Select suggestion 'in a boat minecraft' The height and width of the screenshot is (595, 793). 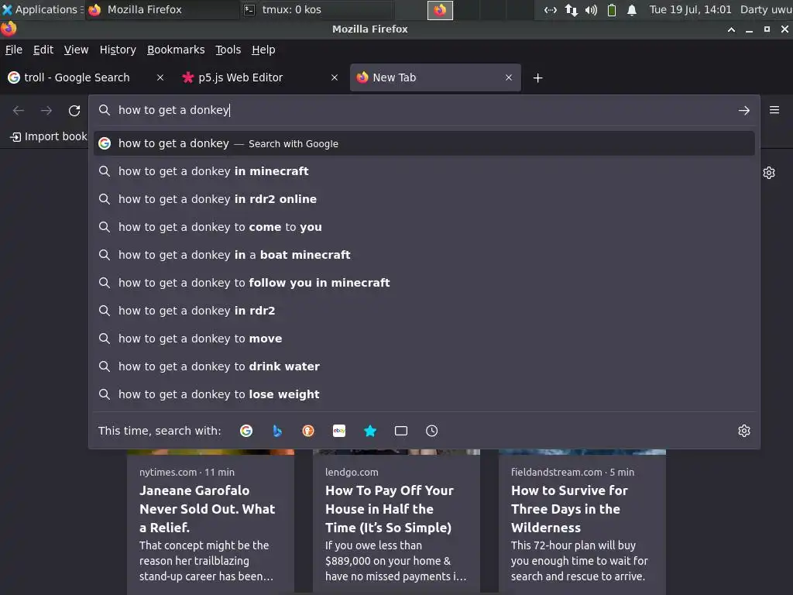point(424,255)
